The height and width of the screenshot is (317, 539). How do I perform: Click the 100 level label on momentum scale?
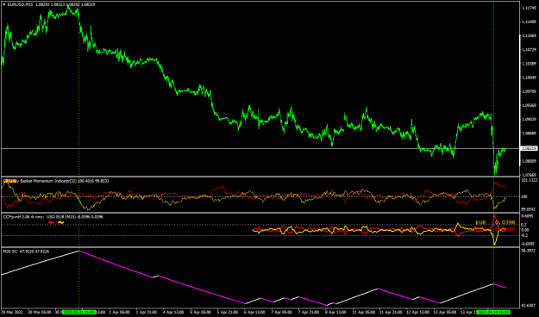tap(525, 196)
